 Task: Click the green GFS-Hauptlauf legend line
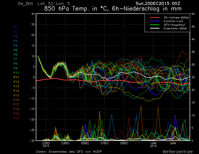(x=154, y=25)
